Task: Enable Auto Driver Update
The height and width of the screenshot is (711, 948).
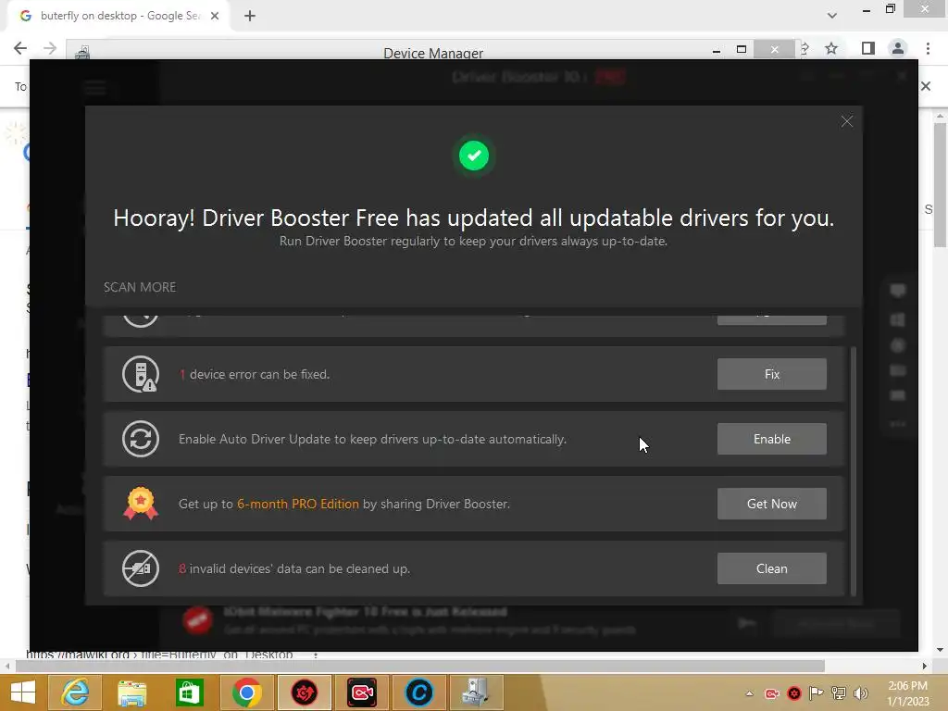Action: click(x=771, y=439)
